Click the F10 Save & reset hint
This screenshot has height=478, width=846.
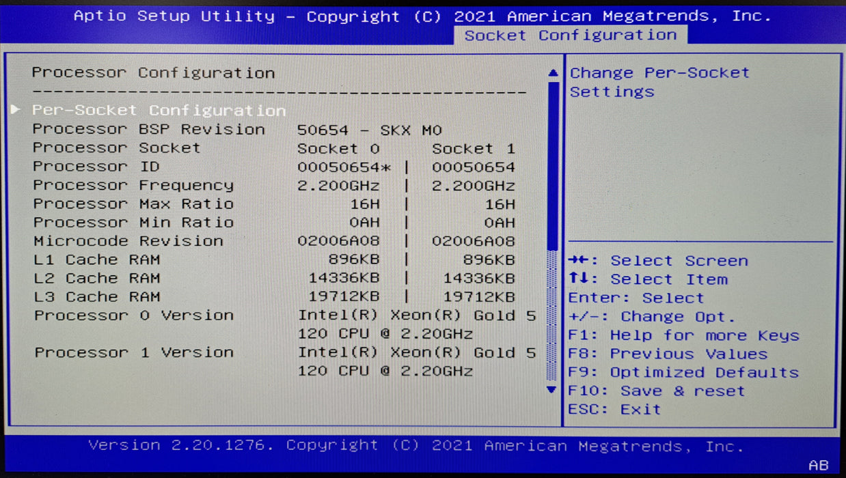click(x=656, y=391)
